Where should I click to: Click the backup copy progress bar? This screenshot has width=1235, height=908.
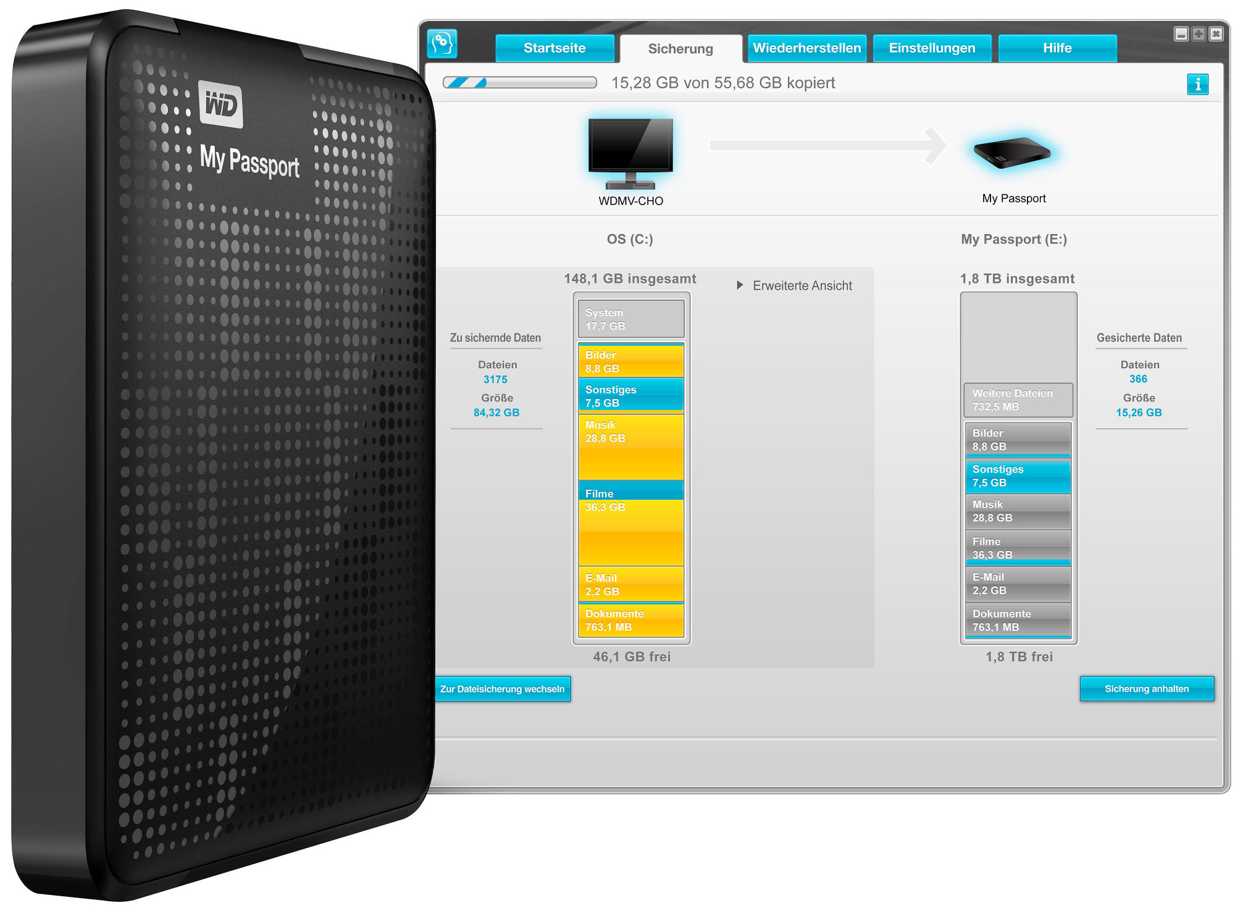519,83
